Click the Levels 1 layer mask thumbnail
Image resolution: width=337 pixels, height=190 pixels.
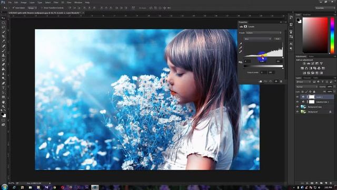pyautogui.click(x=312, y=97)
